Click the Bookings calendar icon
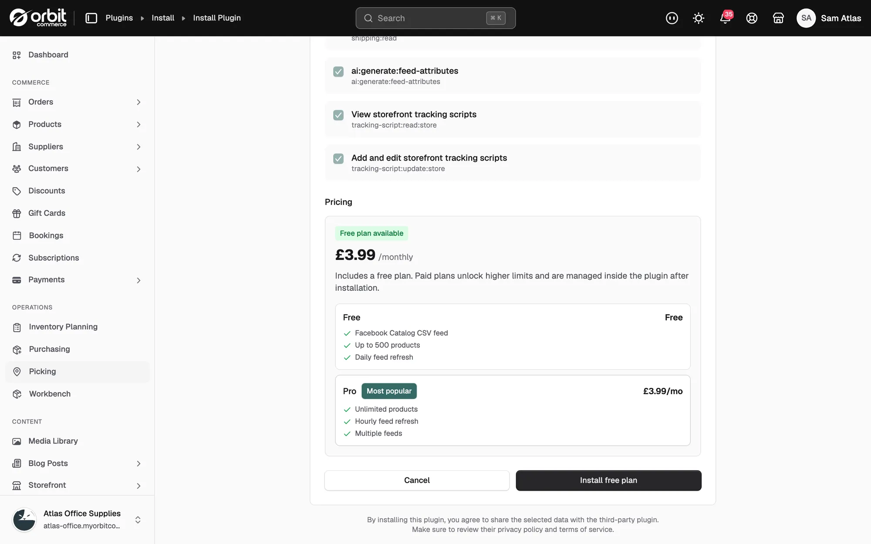Viewport: 871px width, 544px height. 17,235
